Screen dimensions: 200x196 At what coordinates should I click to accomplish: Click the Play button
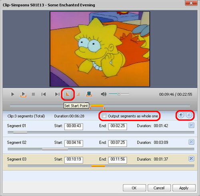(12, 94)
